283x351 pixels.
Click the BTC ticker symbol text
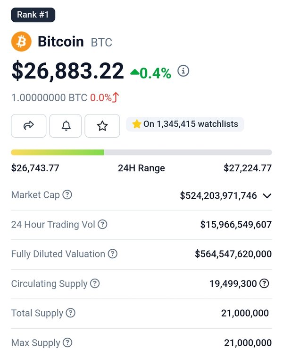tap(101, 43)
